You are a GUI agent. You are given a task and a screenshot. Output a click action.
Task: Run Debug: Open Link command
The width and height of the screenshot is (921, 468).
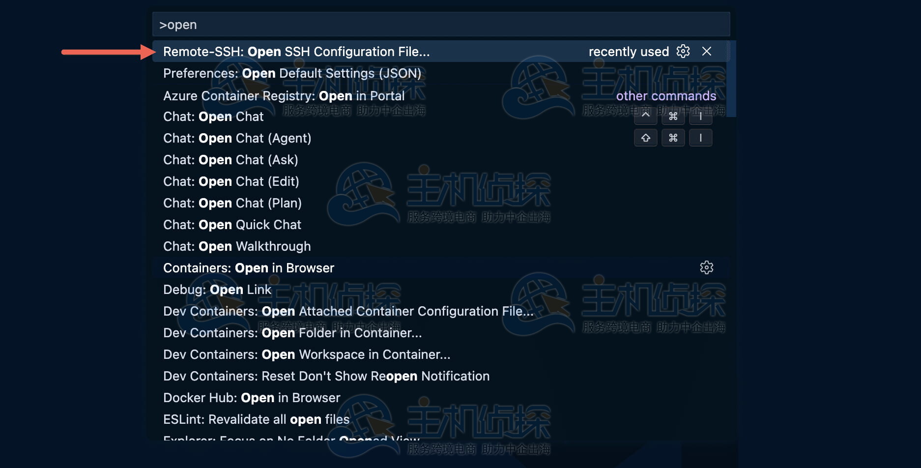(x=217, y=290)
